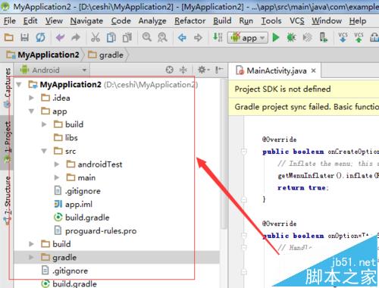Click the Synchronize toolbar icon
Viewport: 379px width, 288px height.
[x=40, y=38]
